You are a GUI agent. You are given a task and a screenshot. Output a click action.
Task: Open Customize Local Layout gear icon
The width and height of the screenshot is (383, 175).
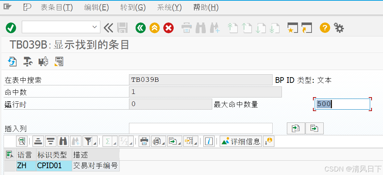[x=339, y=28]
